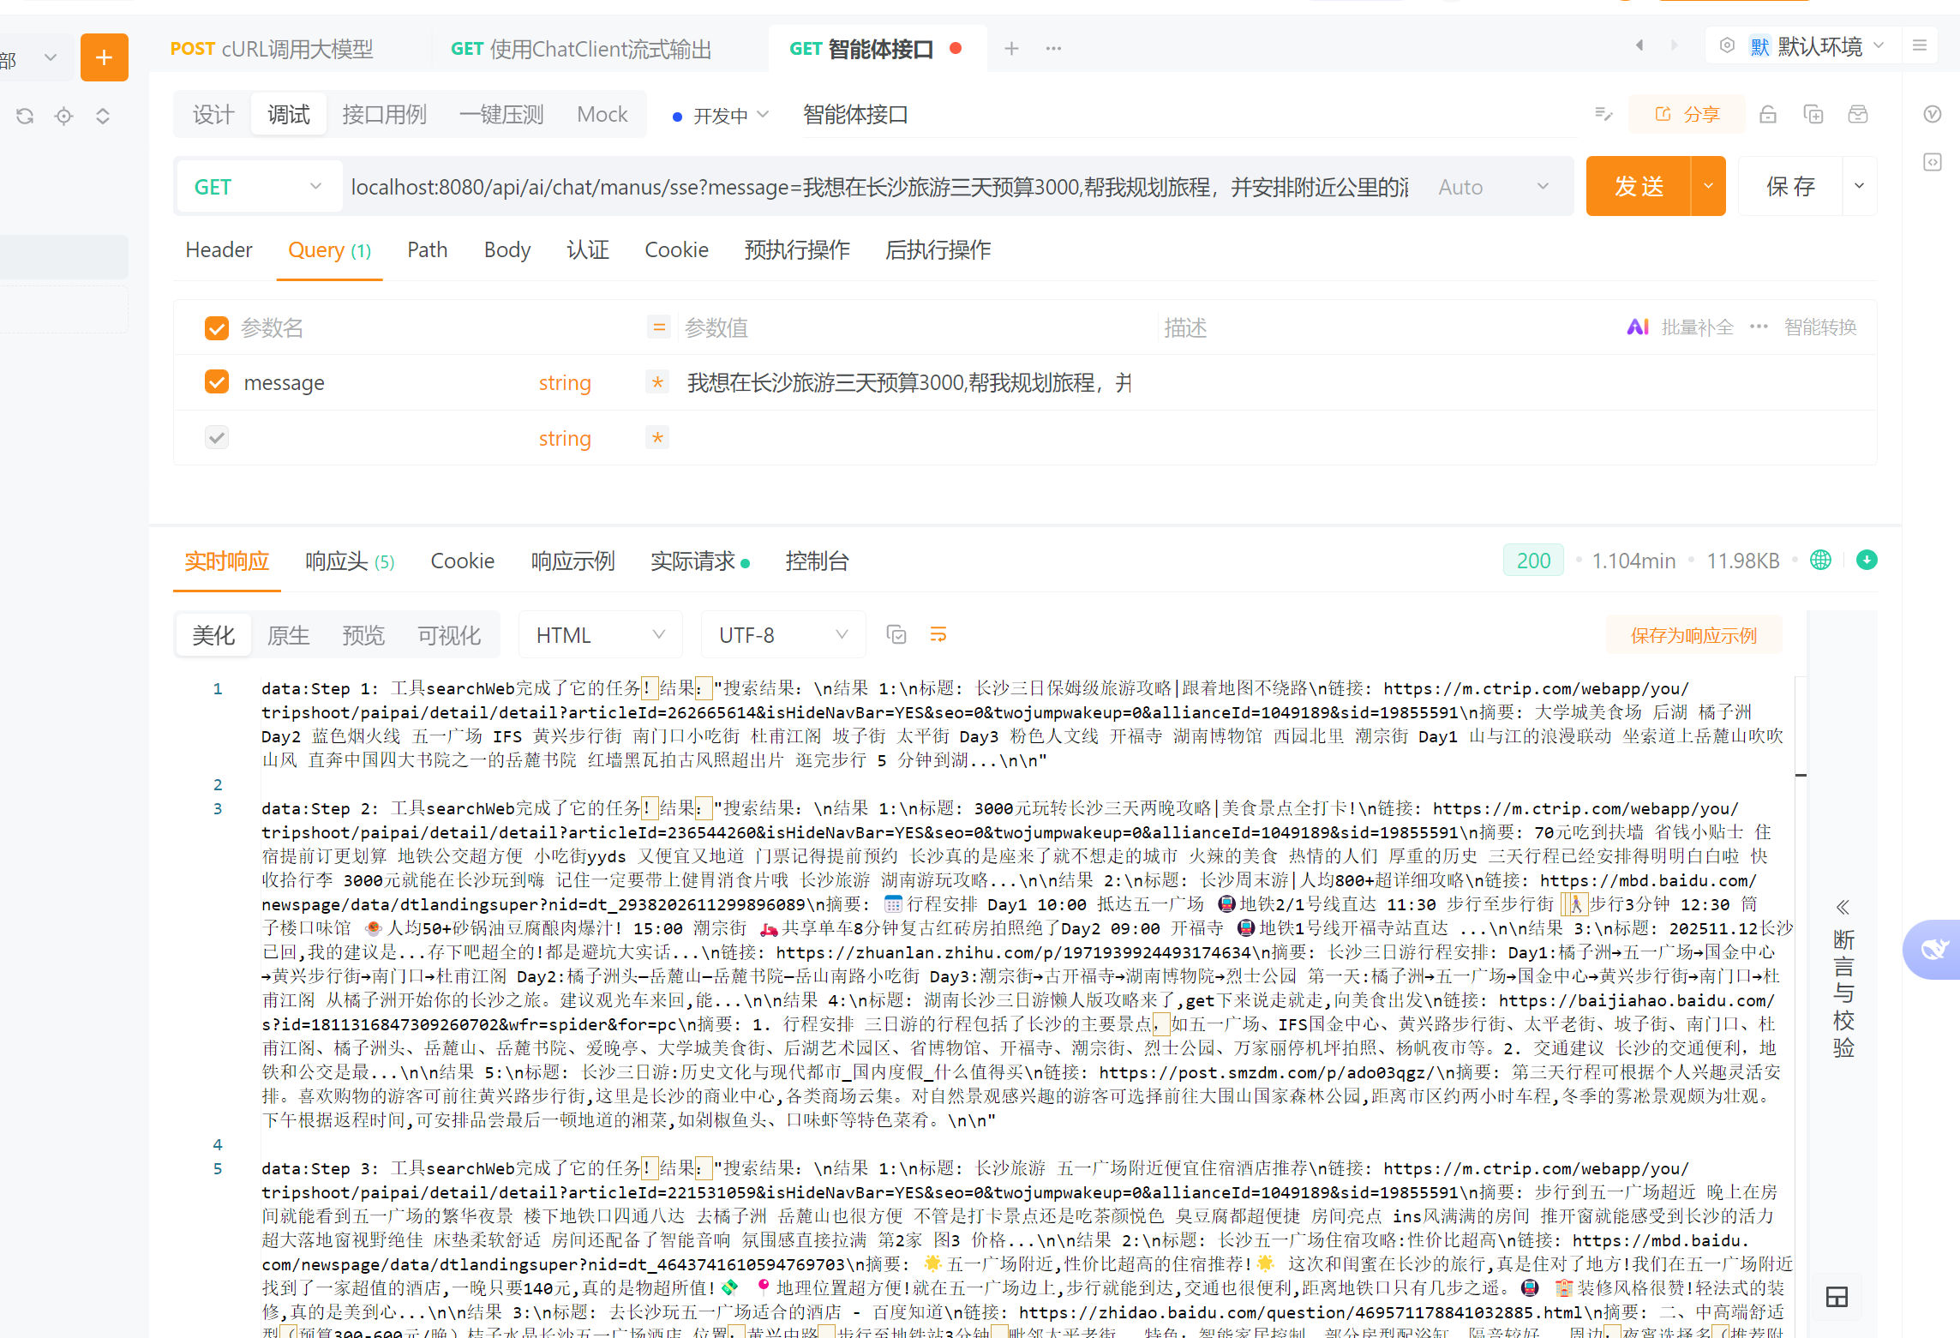Enable the empty second parameter row checkbox
Screen dimensions: 1960x1338
(217, 438)
